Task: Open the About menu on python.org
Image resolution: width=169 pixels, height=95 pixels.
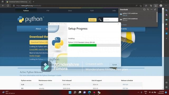Action: click(x=38, y=29)
